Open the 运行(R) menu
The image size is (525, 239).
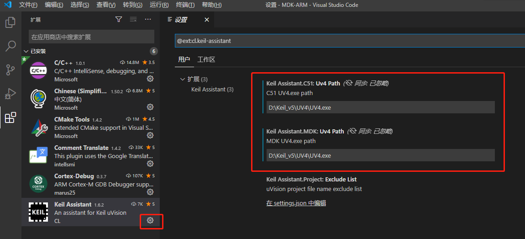tap(159, 5)
